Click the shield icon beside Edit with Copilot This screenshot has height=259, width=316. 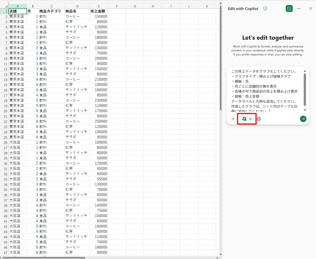click(x=265, y=8)
